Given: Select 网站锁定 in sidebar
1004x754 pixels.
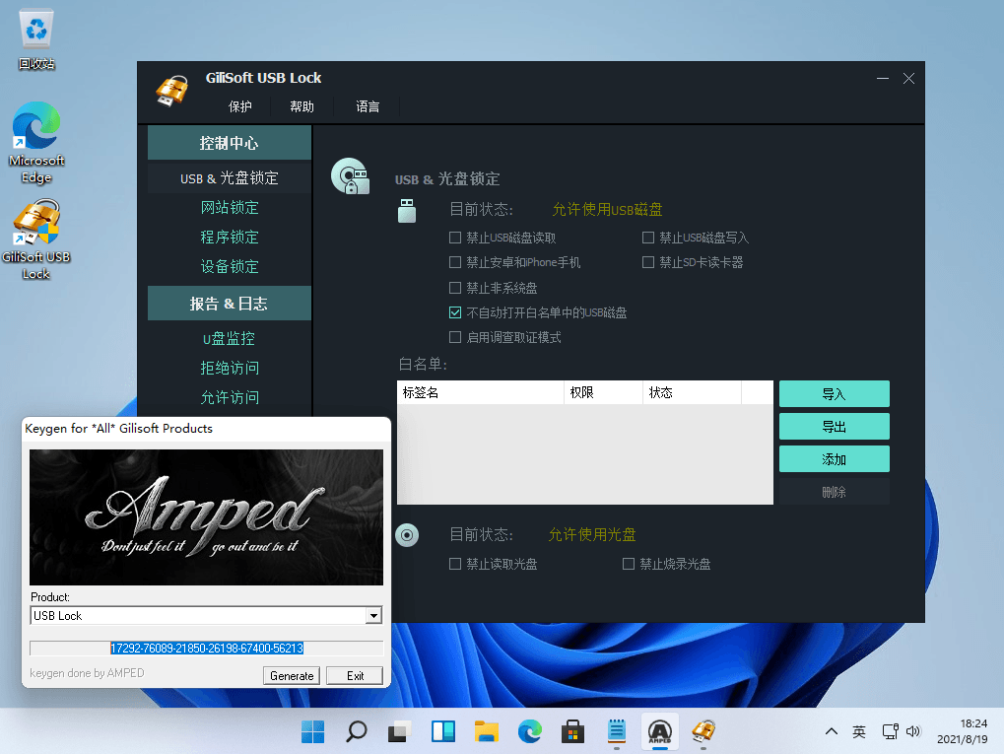Looking at the screenshot, I should 230,208.
